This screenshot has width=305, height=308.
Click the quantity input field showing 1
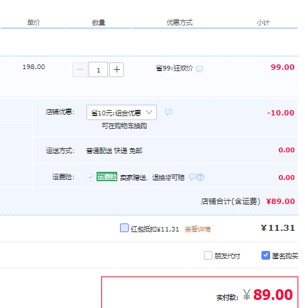coord(99,70)
